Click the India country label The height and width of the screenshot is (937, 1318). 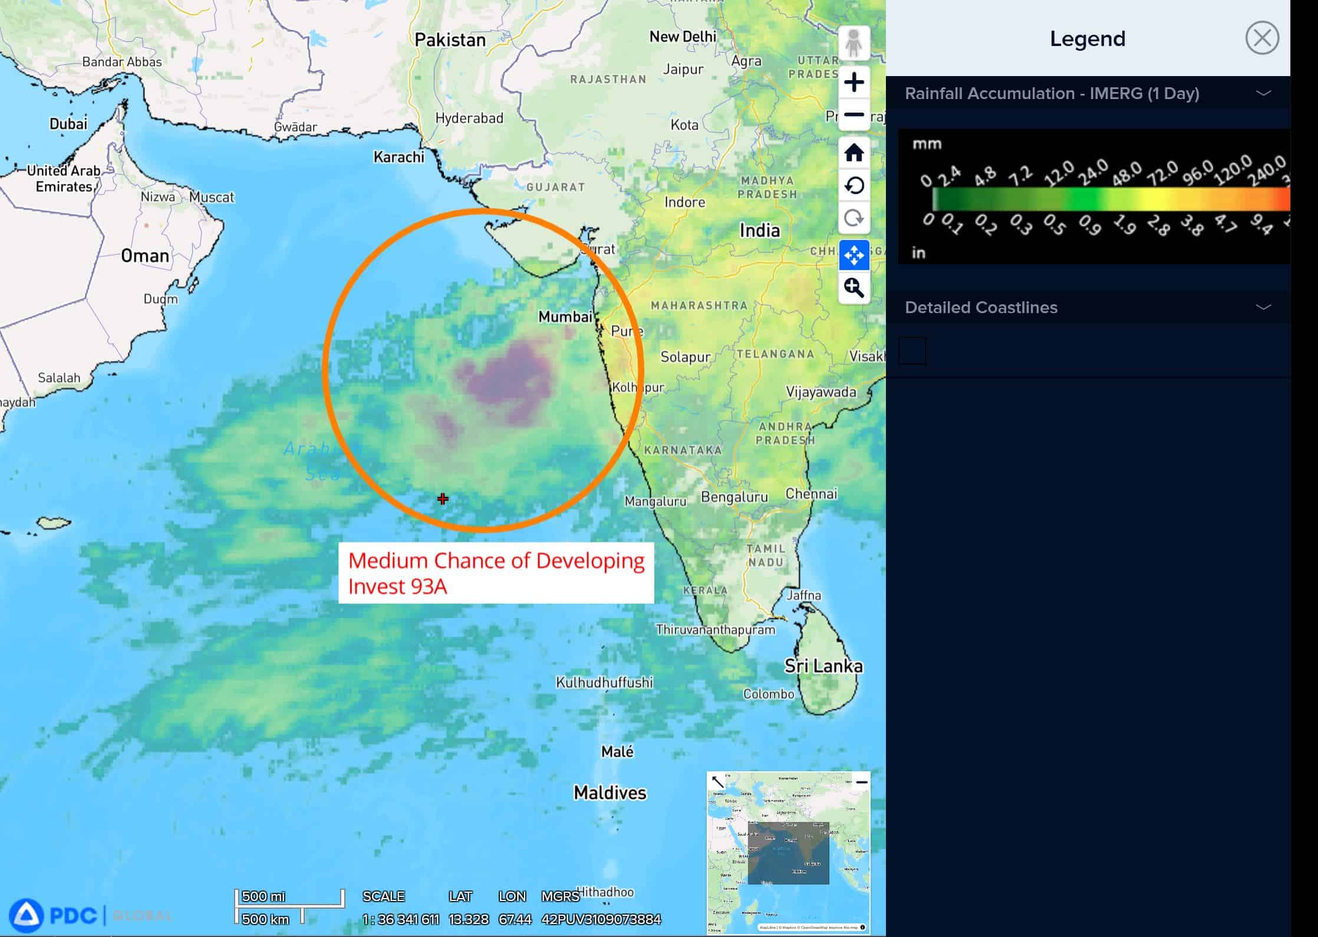(x=759, y=230)
